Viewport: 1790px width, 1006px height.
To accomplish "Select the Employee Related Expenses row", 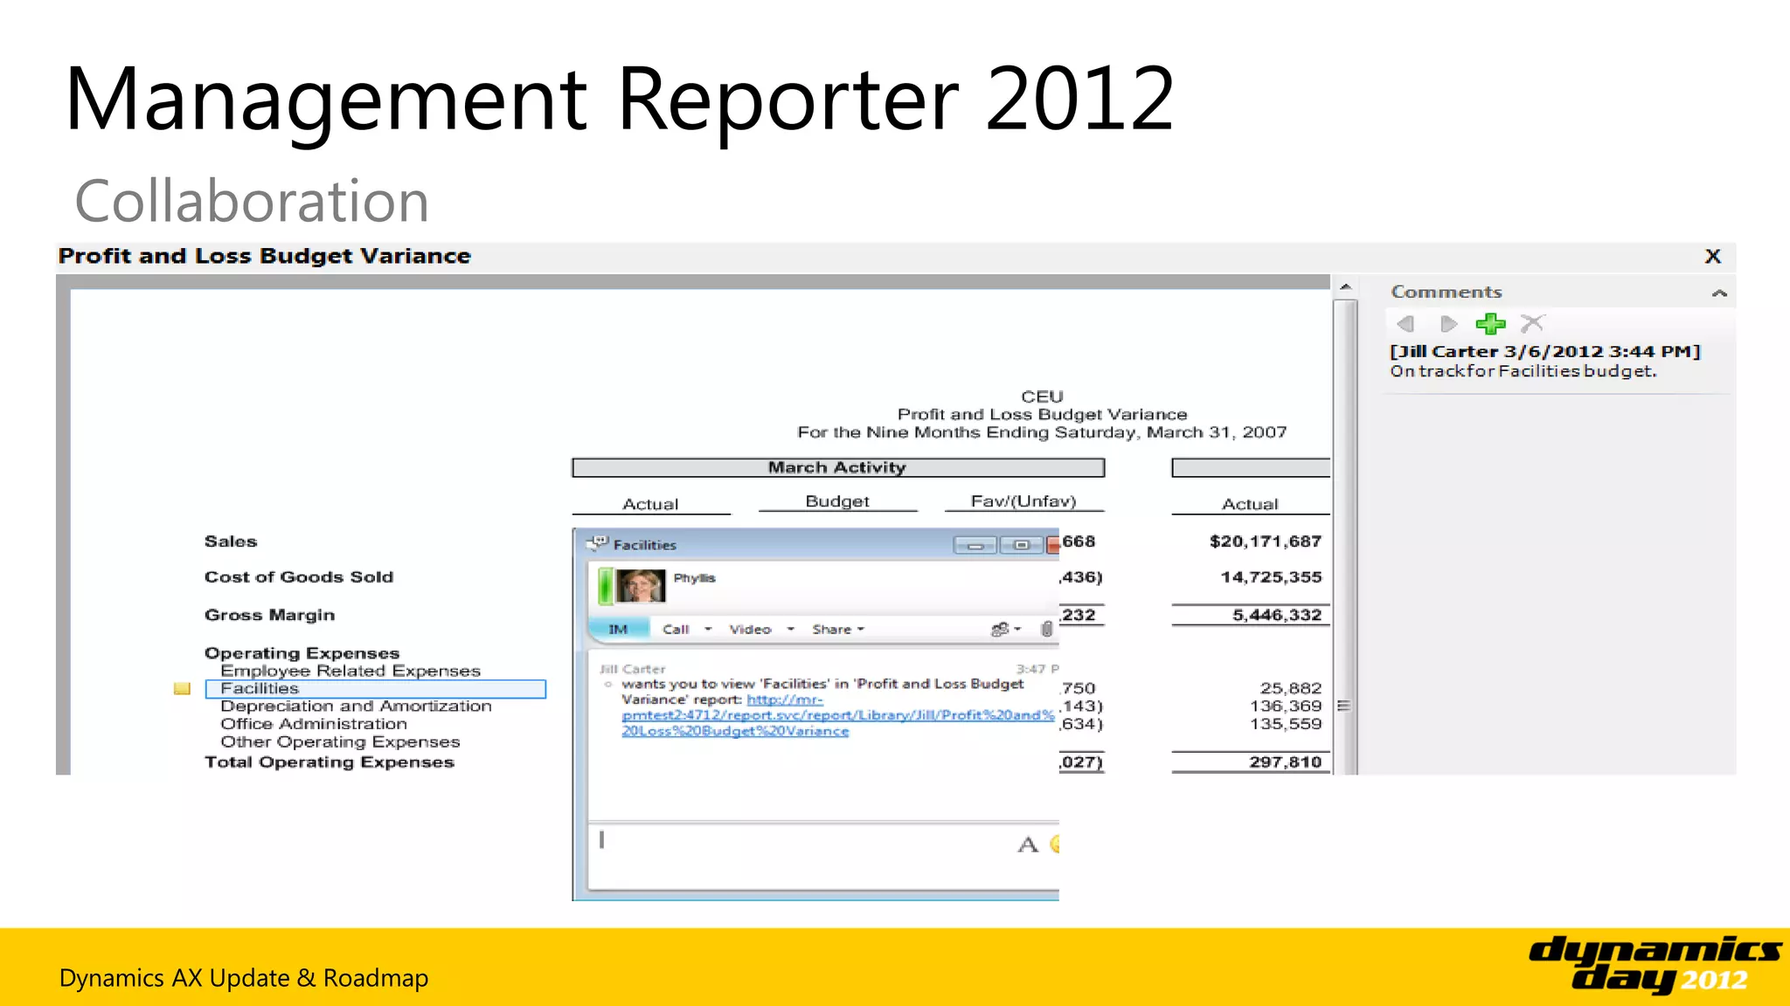I will click(x=350, y=671).
